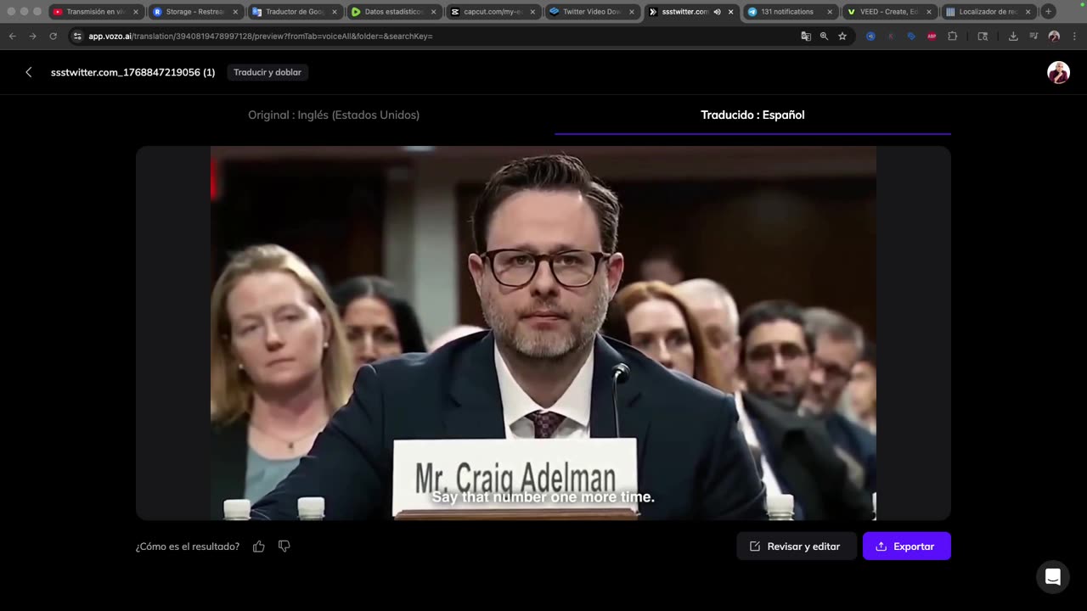Open the support chat bubble
This screenshot has height=611, width=1087.
point(1052,577)
